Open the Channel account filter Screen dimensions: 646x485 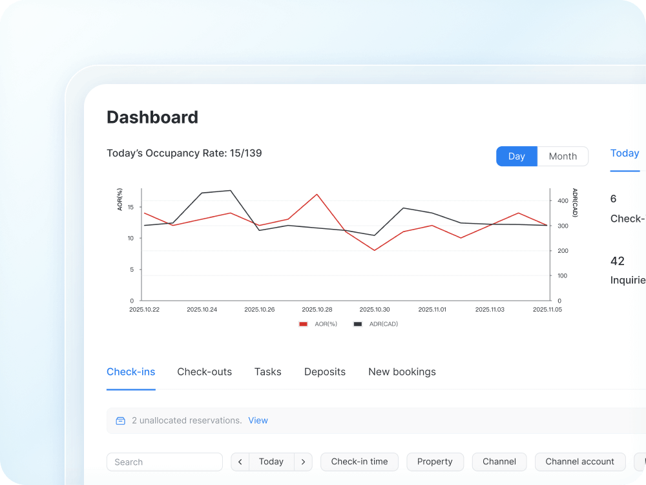click(x=579, y=462)
